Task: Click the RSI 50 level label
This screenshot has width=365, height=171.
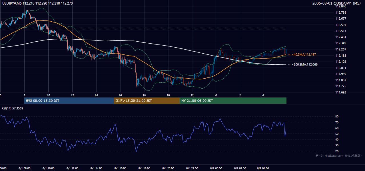Action: tap(337, 134)
